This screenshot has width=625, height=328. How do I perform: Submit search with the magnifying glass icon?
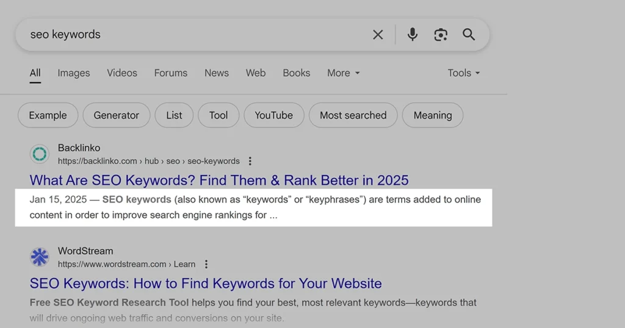click(469, 35)
